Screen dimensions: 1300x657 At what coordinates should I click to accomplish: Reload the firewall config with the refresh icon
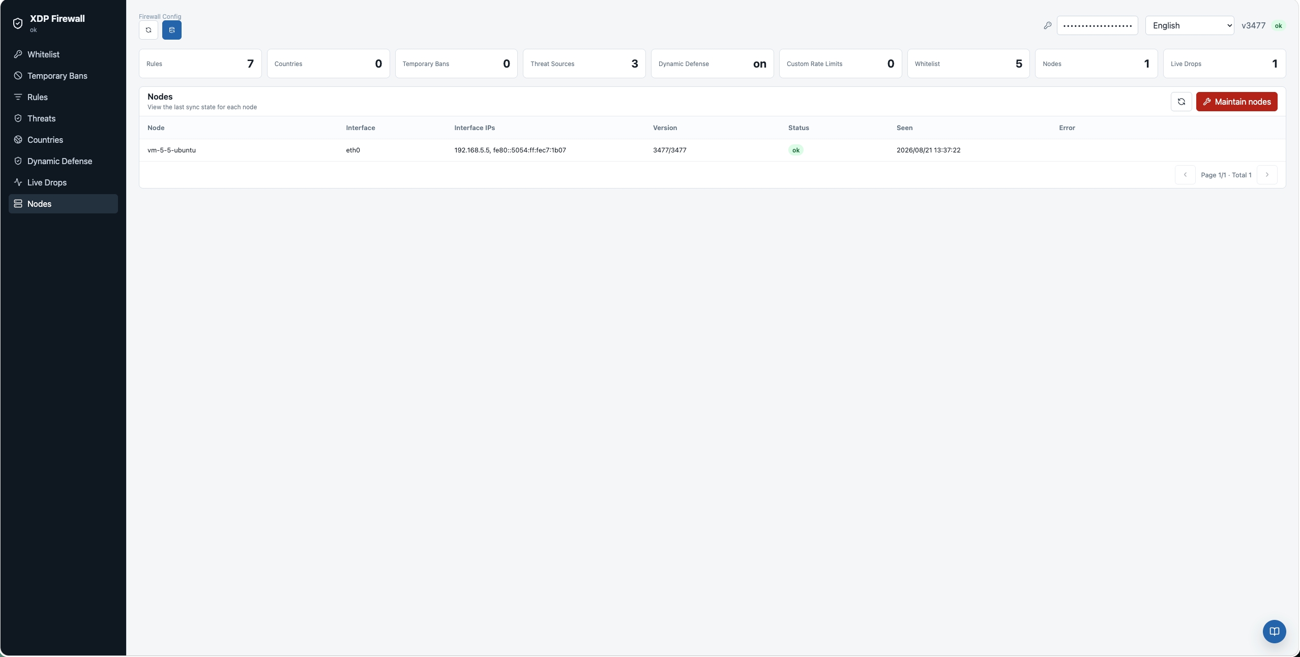(149, 30)
